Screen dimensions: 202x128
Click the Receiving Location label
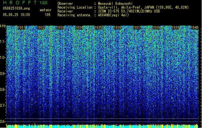point(75,7)
